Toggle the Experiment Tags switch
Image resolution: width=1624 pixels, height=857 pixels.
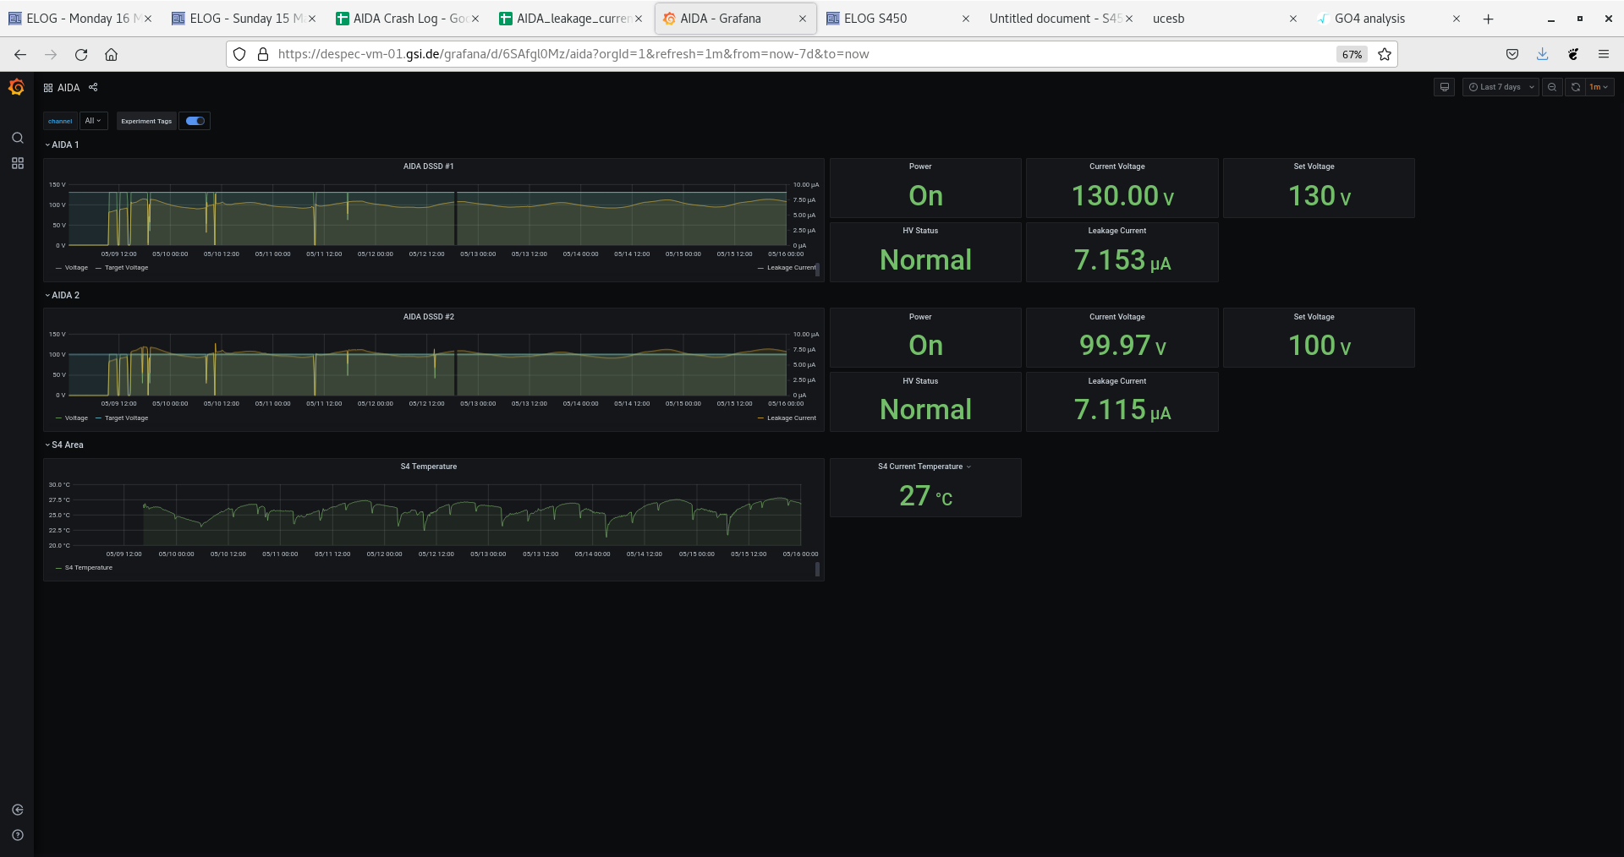point(195,121)
